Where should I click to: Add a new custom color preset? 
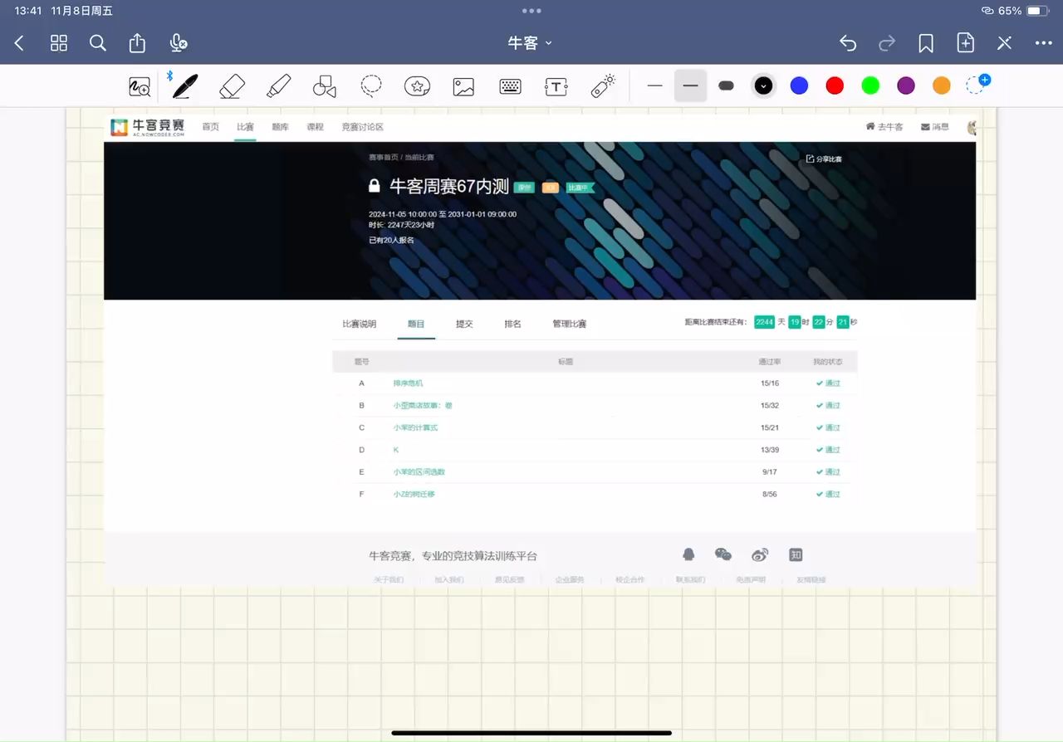pos(977,85)
